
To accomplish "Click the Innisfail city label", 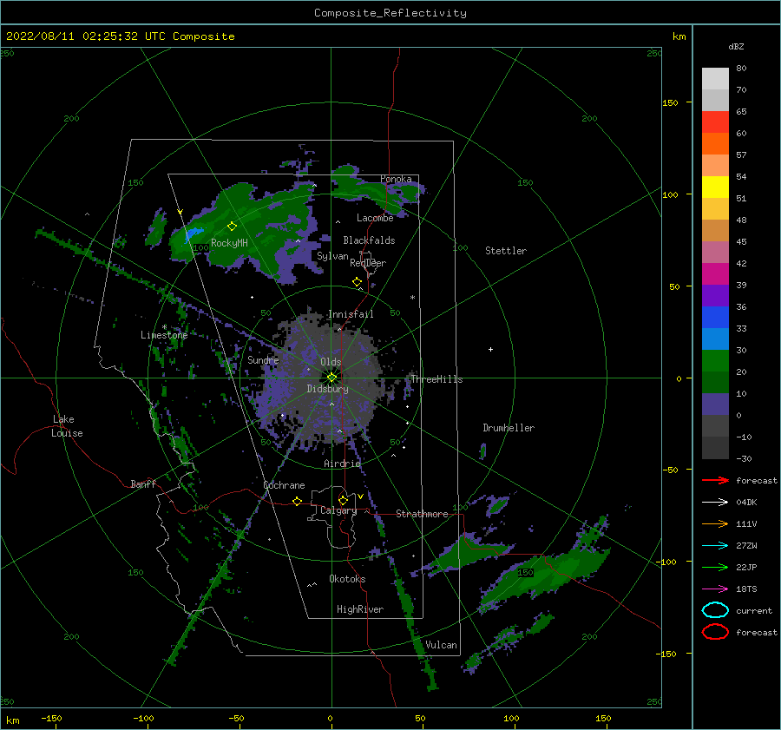I will click(x=351, y=314).
